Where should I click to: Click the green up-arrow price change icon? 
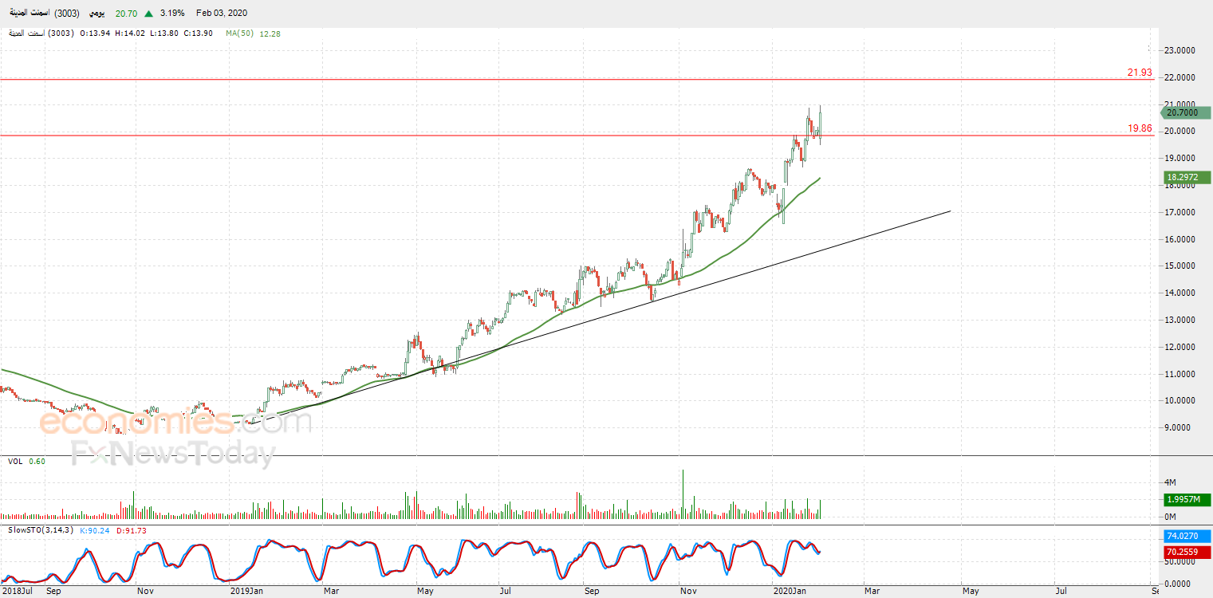[148, 14]
